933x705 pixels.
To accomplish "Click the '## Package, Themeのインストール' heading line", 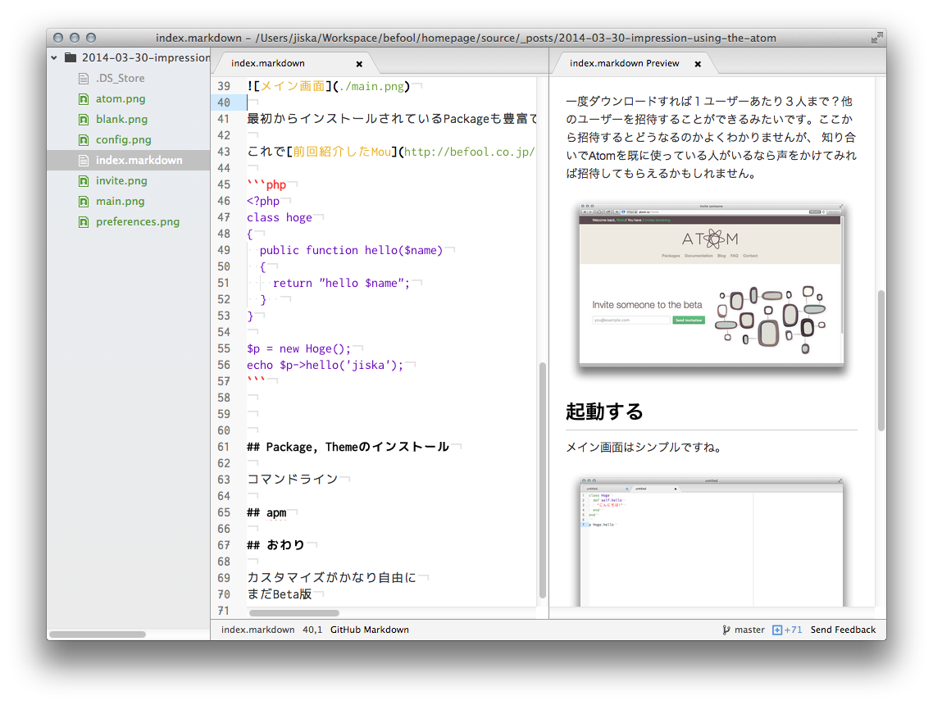I will point(348,447).
